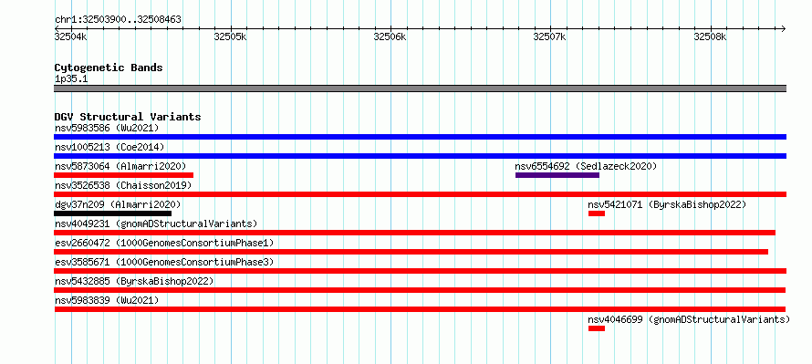Viewport: 812px width, 364px height.
Task: Click the DGV Structural Variants track title
Action: (x=128, y=117)
